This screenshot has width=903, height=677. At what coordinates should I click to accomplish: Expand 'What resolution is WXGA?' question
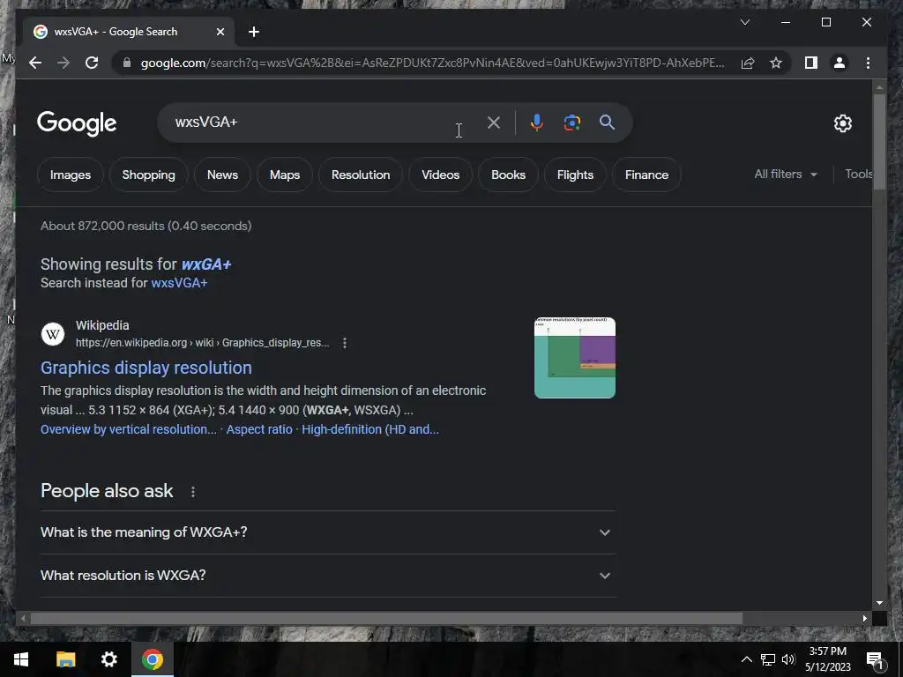[328, 576]
